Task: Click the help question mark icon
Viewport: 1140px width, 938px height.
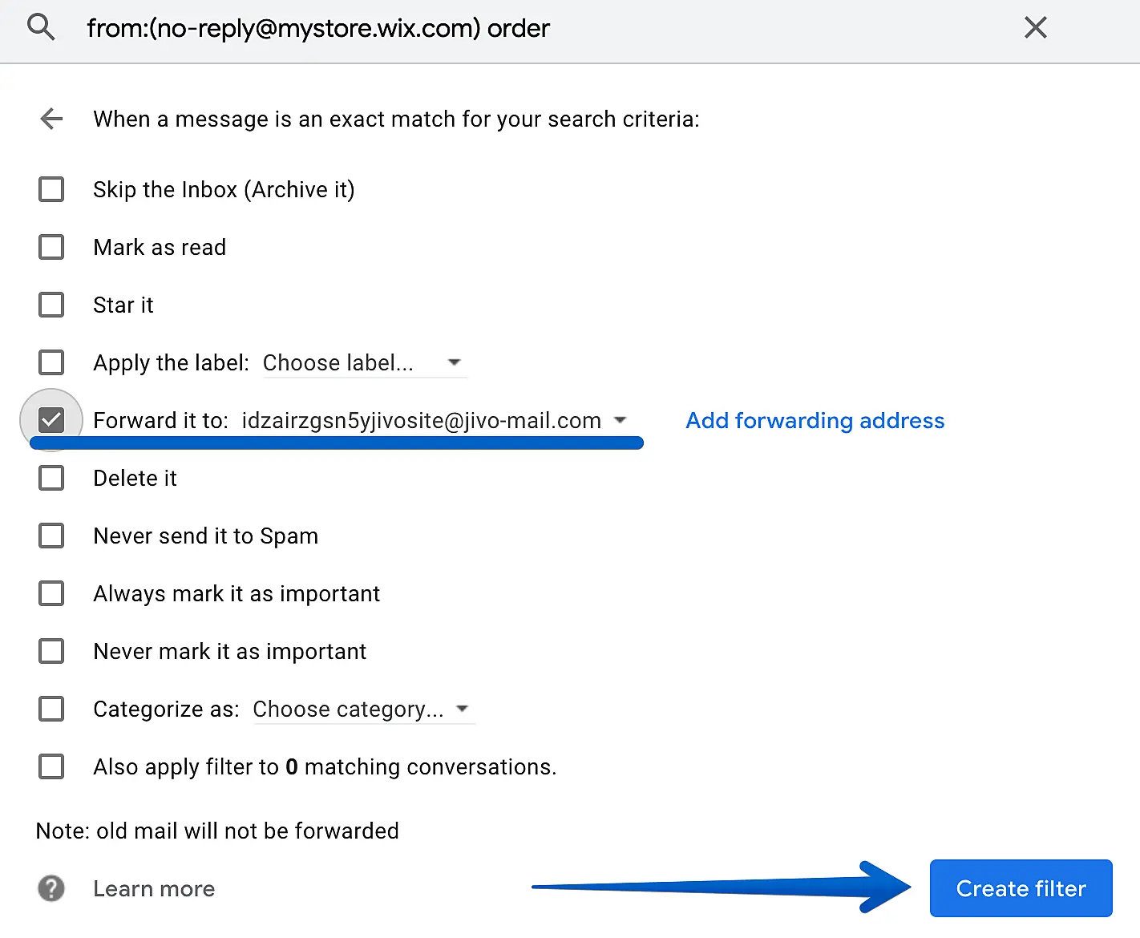Action: point(51,888)
